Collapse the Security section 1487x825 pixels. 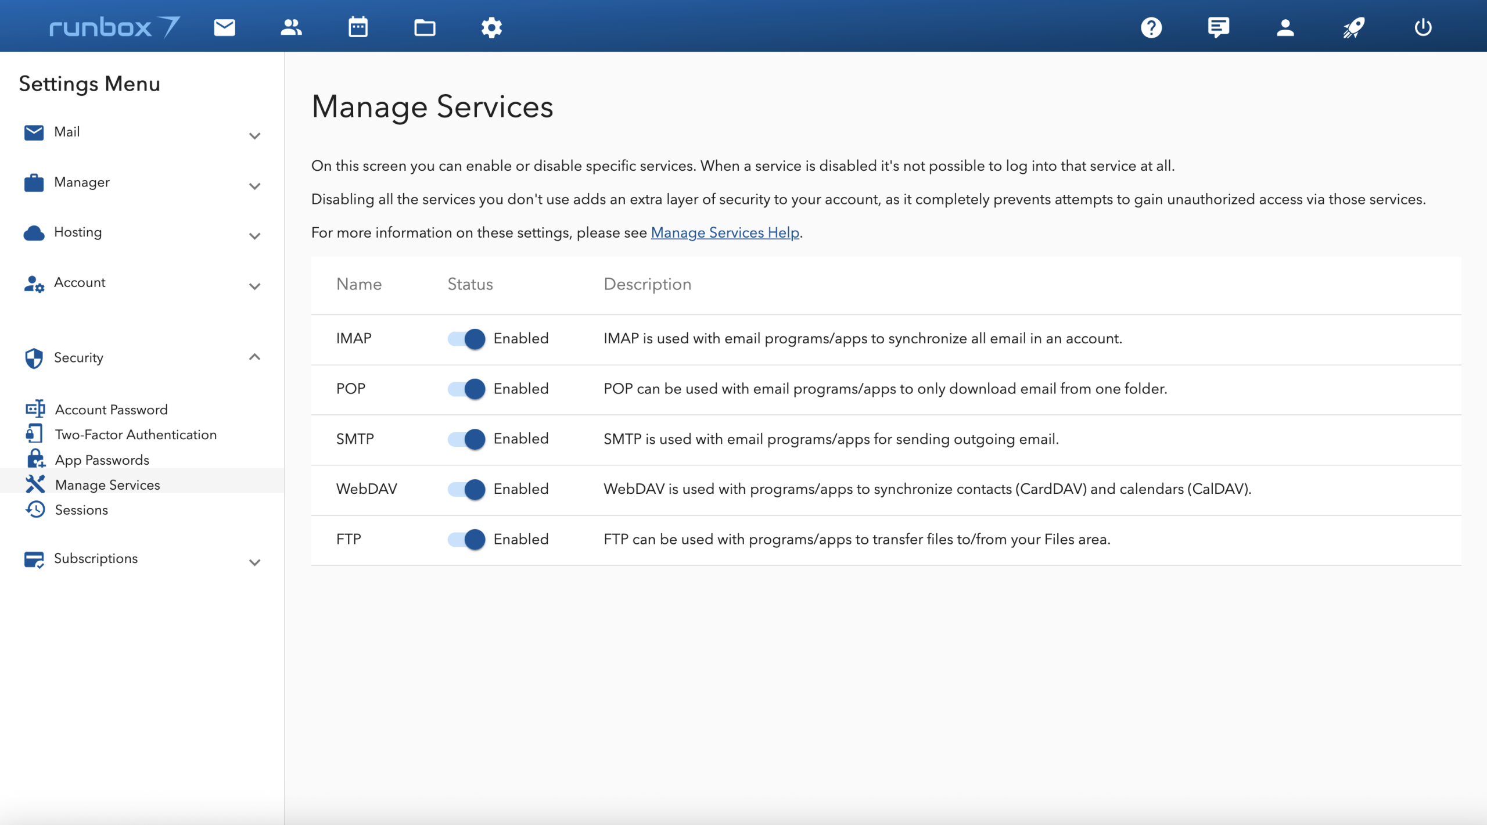pyautogui.click(x=254, y=357)
